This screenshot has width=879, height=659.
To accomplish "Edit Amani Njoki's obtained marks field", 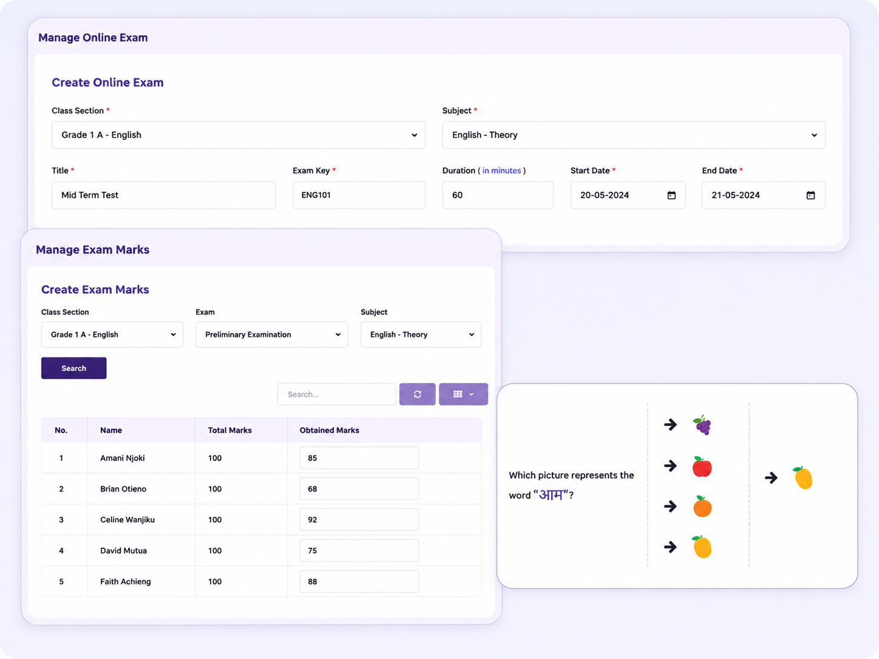I will (x=359, y=458).
